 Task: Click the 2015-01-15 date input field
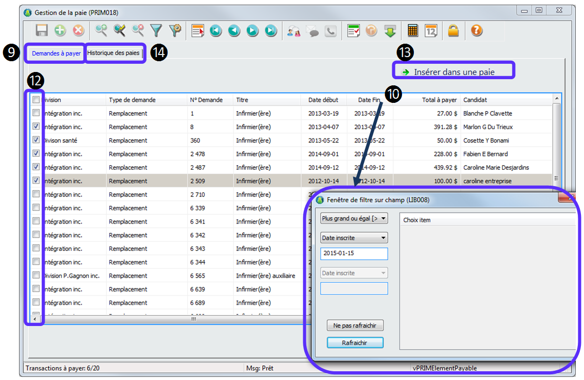354,254
